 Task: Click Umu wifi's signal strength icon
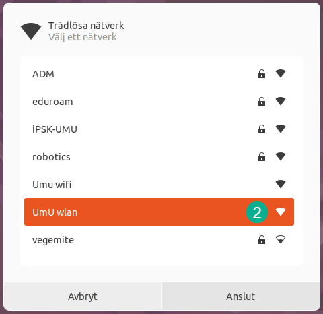(x=281, y=184)
